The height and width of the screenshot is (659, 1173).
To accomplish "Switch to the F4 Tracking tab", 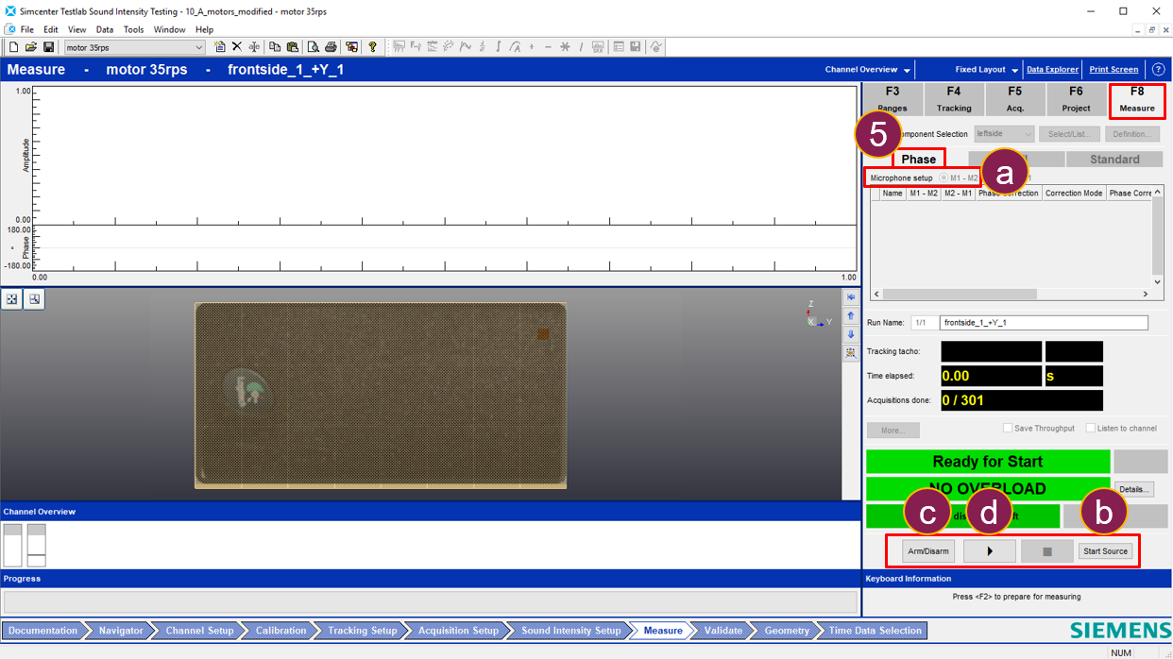I will click(954, 99).
